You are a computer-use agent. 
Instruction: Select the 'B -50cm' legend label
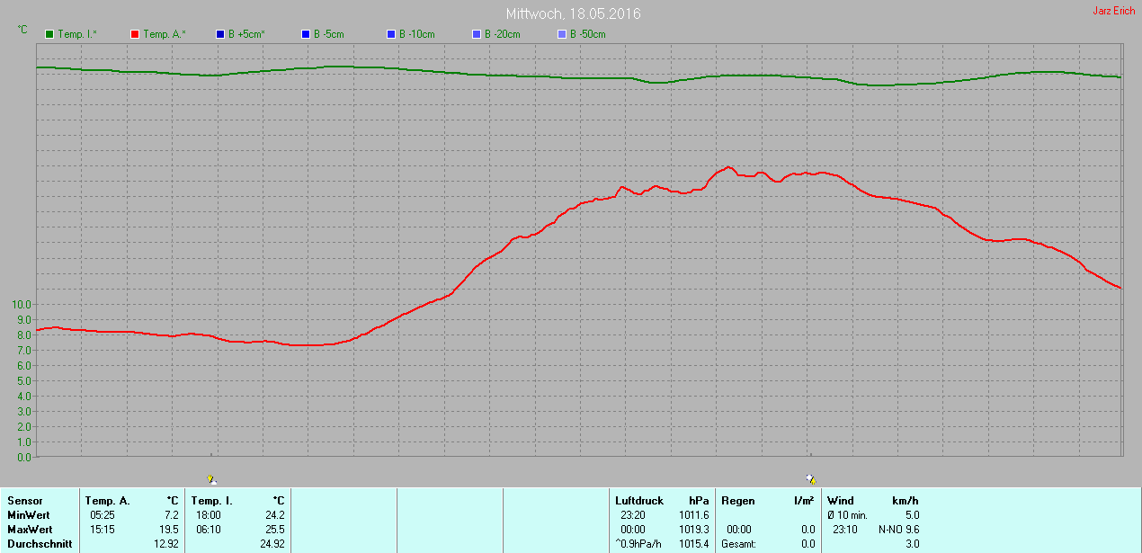point(588,34)
